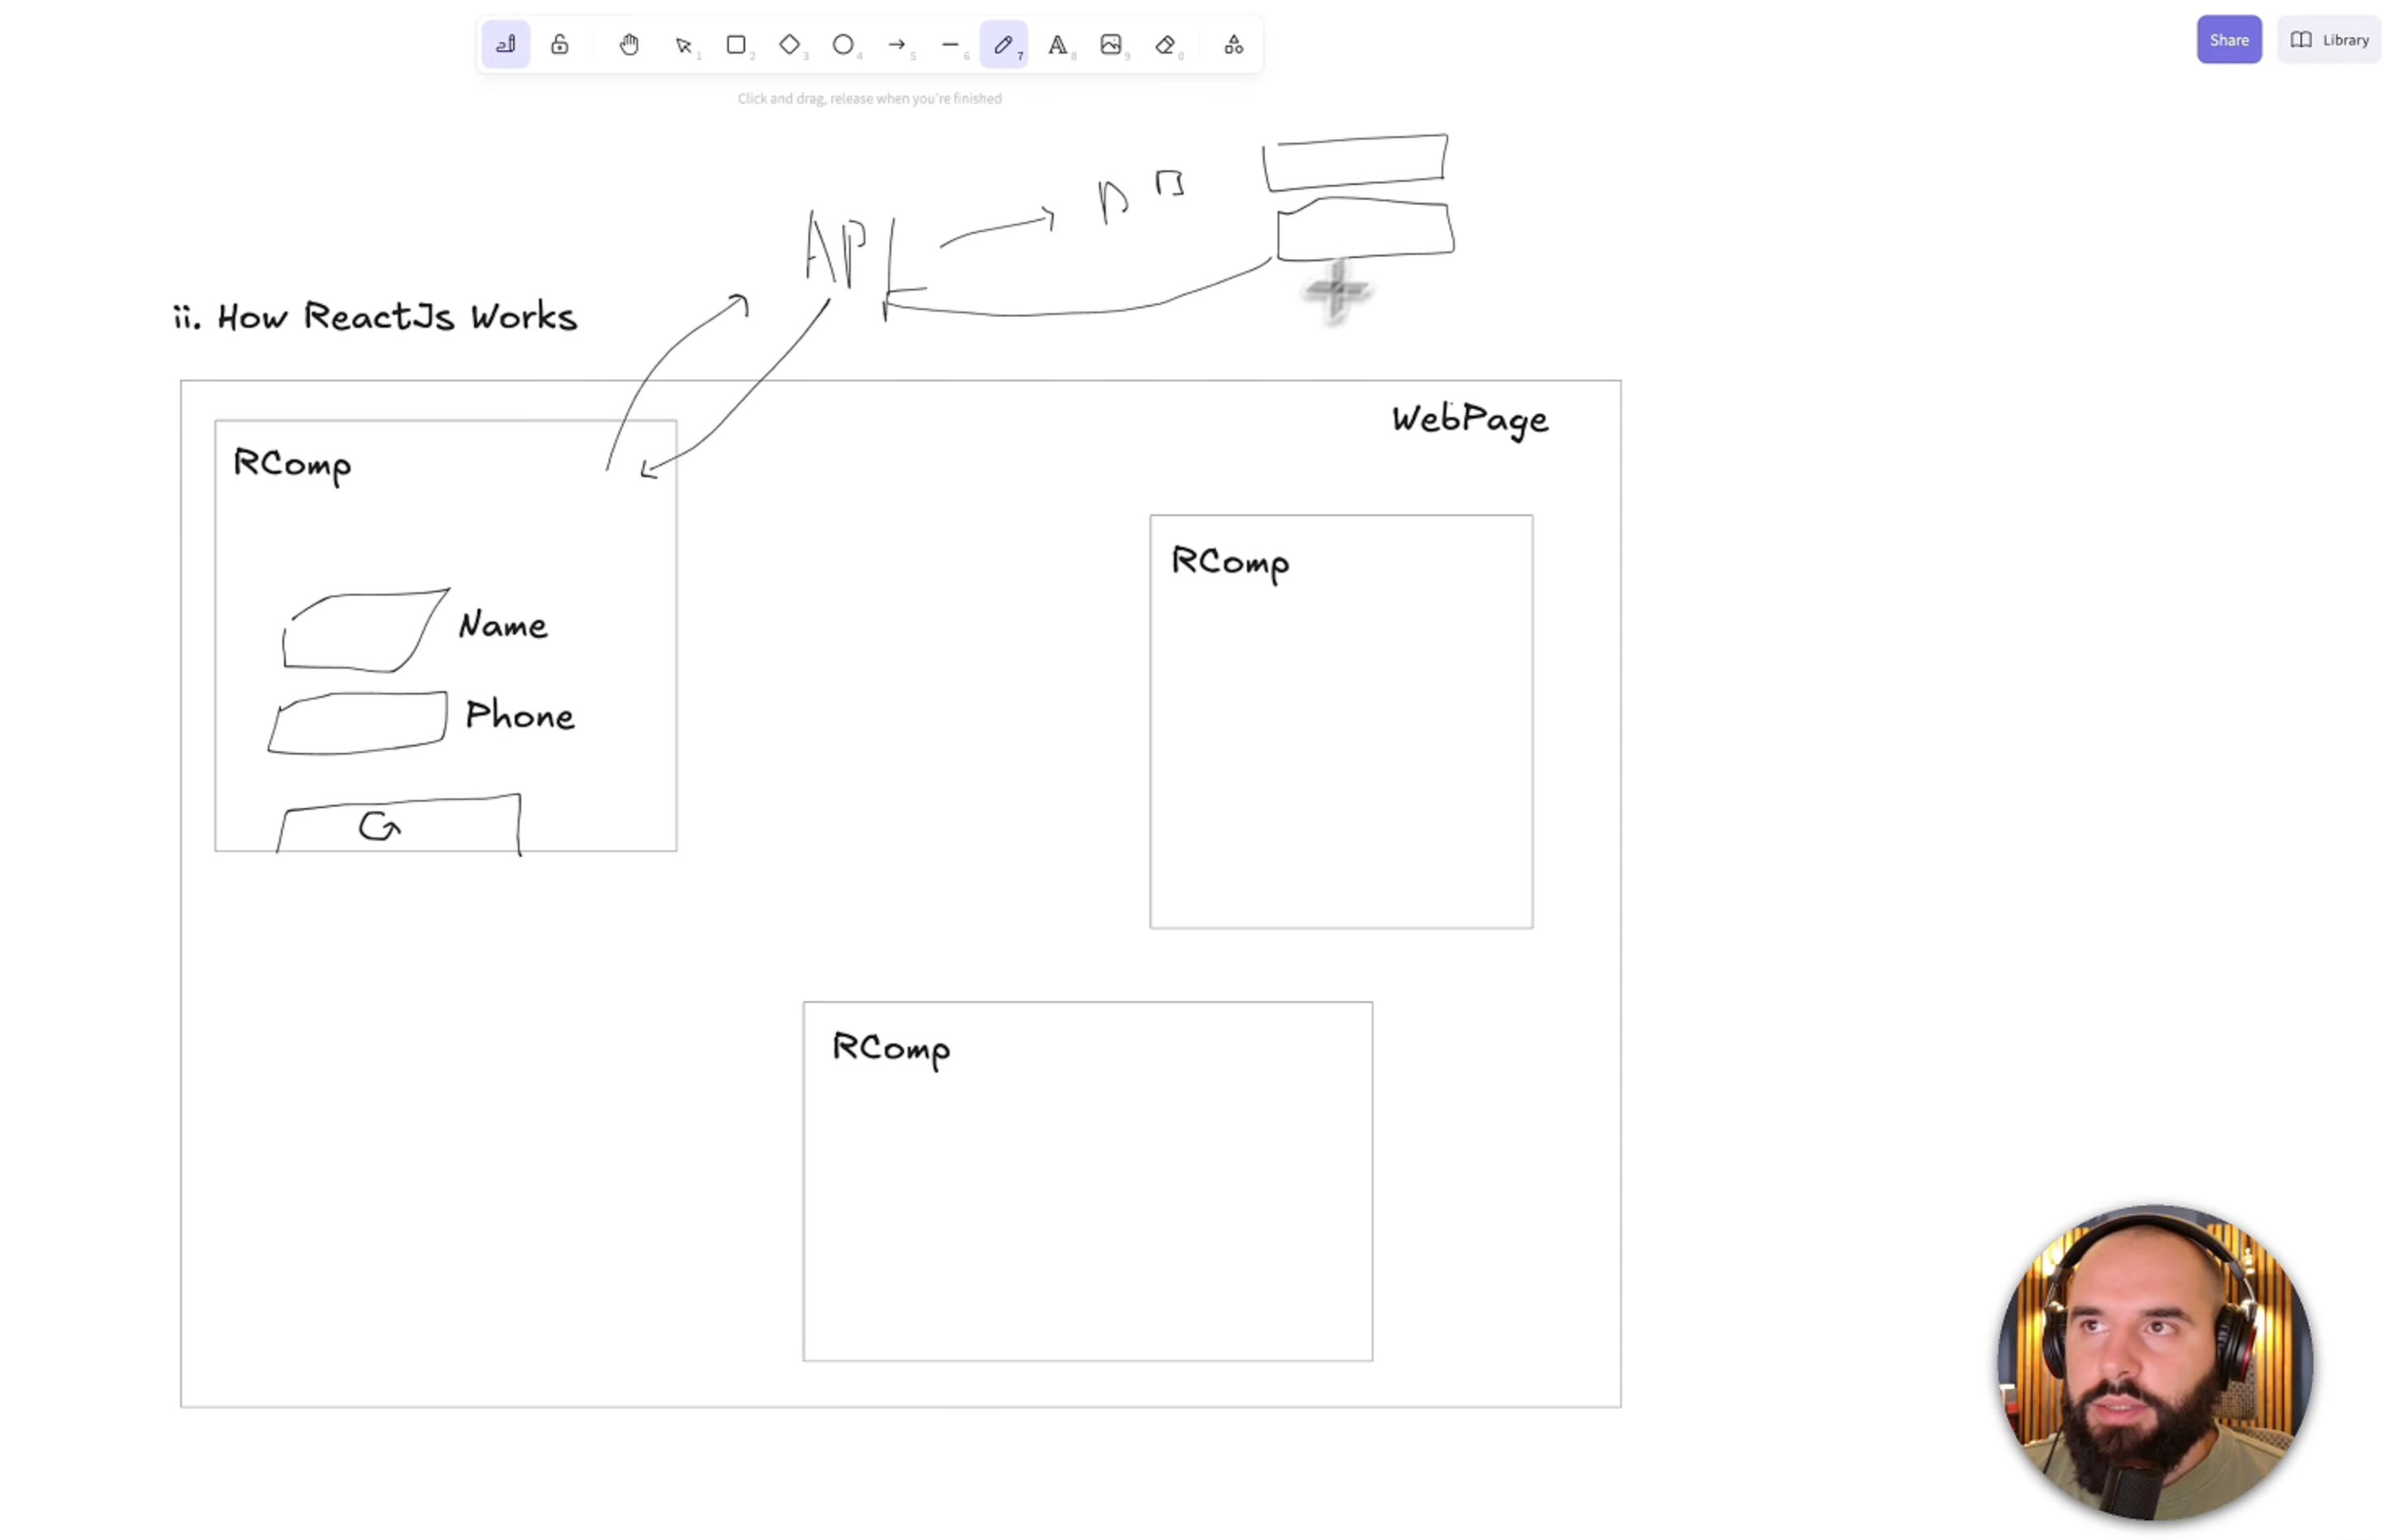The image size is (2393, 1540).
Task: Select the Hand panning tool
Action: coord(629,45)
